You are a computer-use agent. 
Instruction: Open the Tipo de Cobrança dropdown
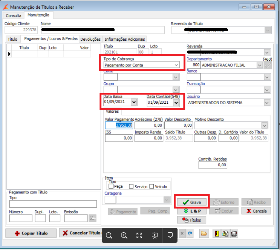176,65
